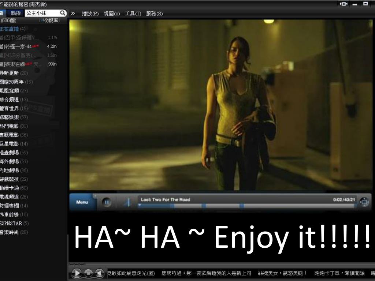
Task: Seek along the Lost video progress bar
Action: pyautogui.click(x=246, y=206)
